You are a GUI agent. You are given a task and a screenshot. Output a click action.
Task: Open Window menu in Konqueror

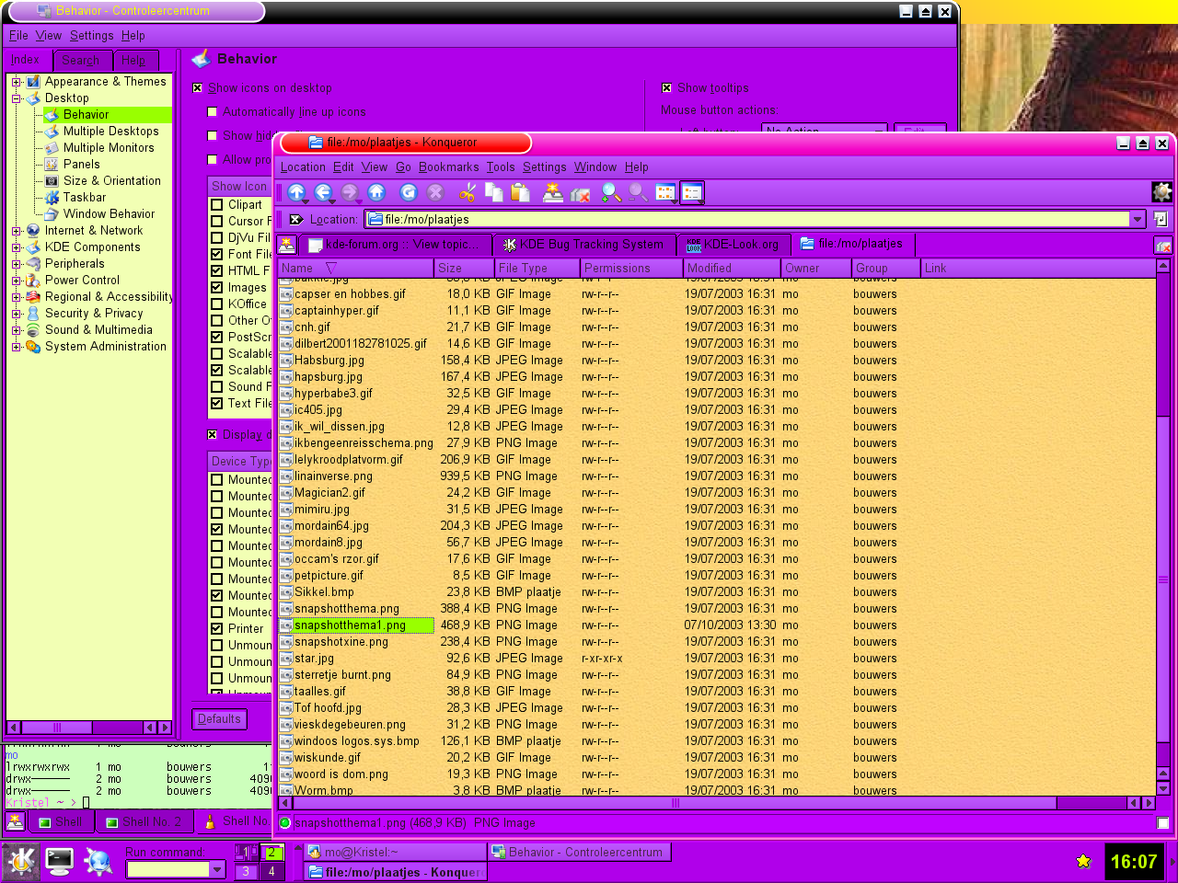tap(595, 167)
